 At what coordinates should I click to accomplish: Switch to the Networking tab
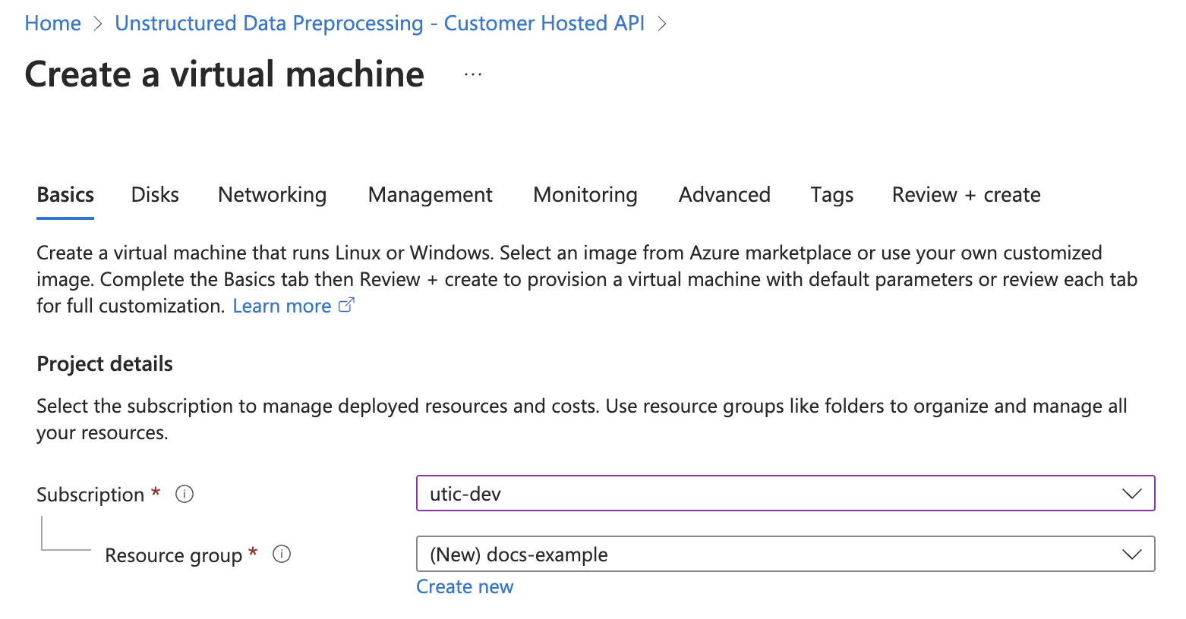(273, 195)
